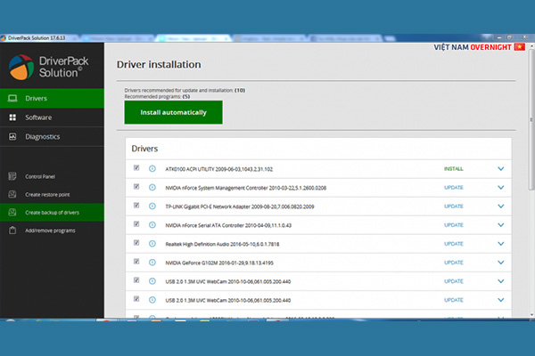535x356 pixels.
Task: Open info icon for Realtek High Definition Audio
Action: tap(152, 244)
